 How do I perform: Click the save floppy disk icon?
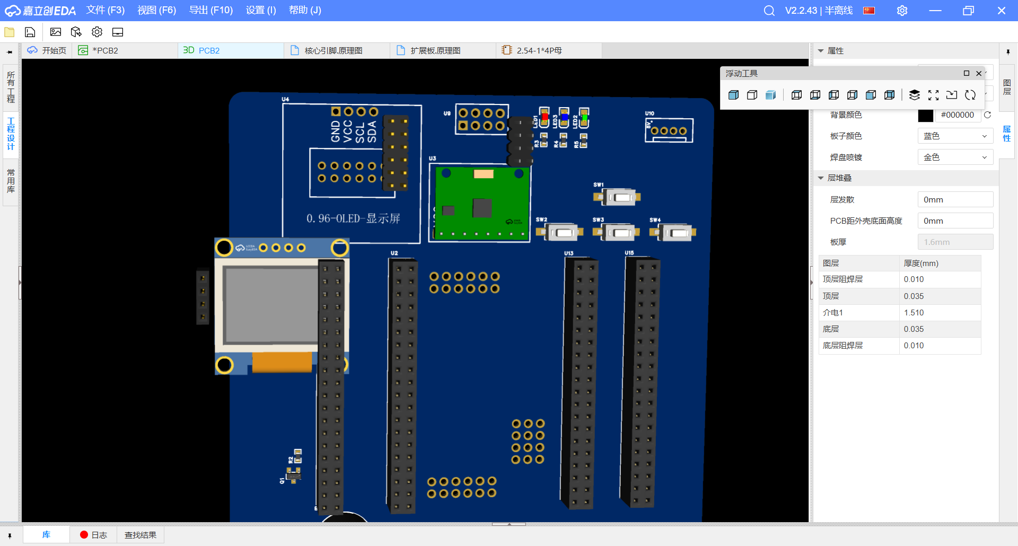30,32
